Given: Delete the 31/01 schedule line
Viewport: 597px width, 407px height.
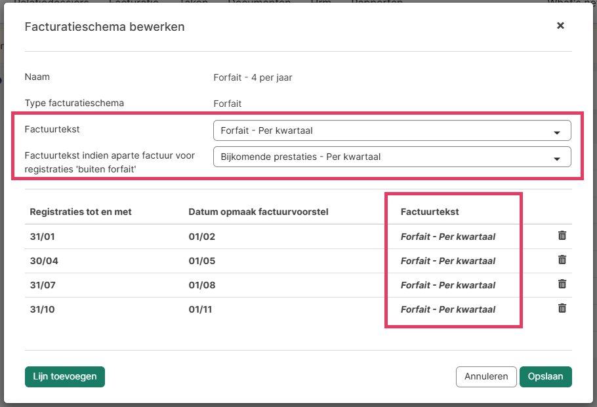Looking at the screenshot, I should 562,236.
